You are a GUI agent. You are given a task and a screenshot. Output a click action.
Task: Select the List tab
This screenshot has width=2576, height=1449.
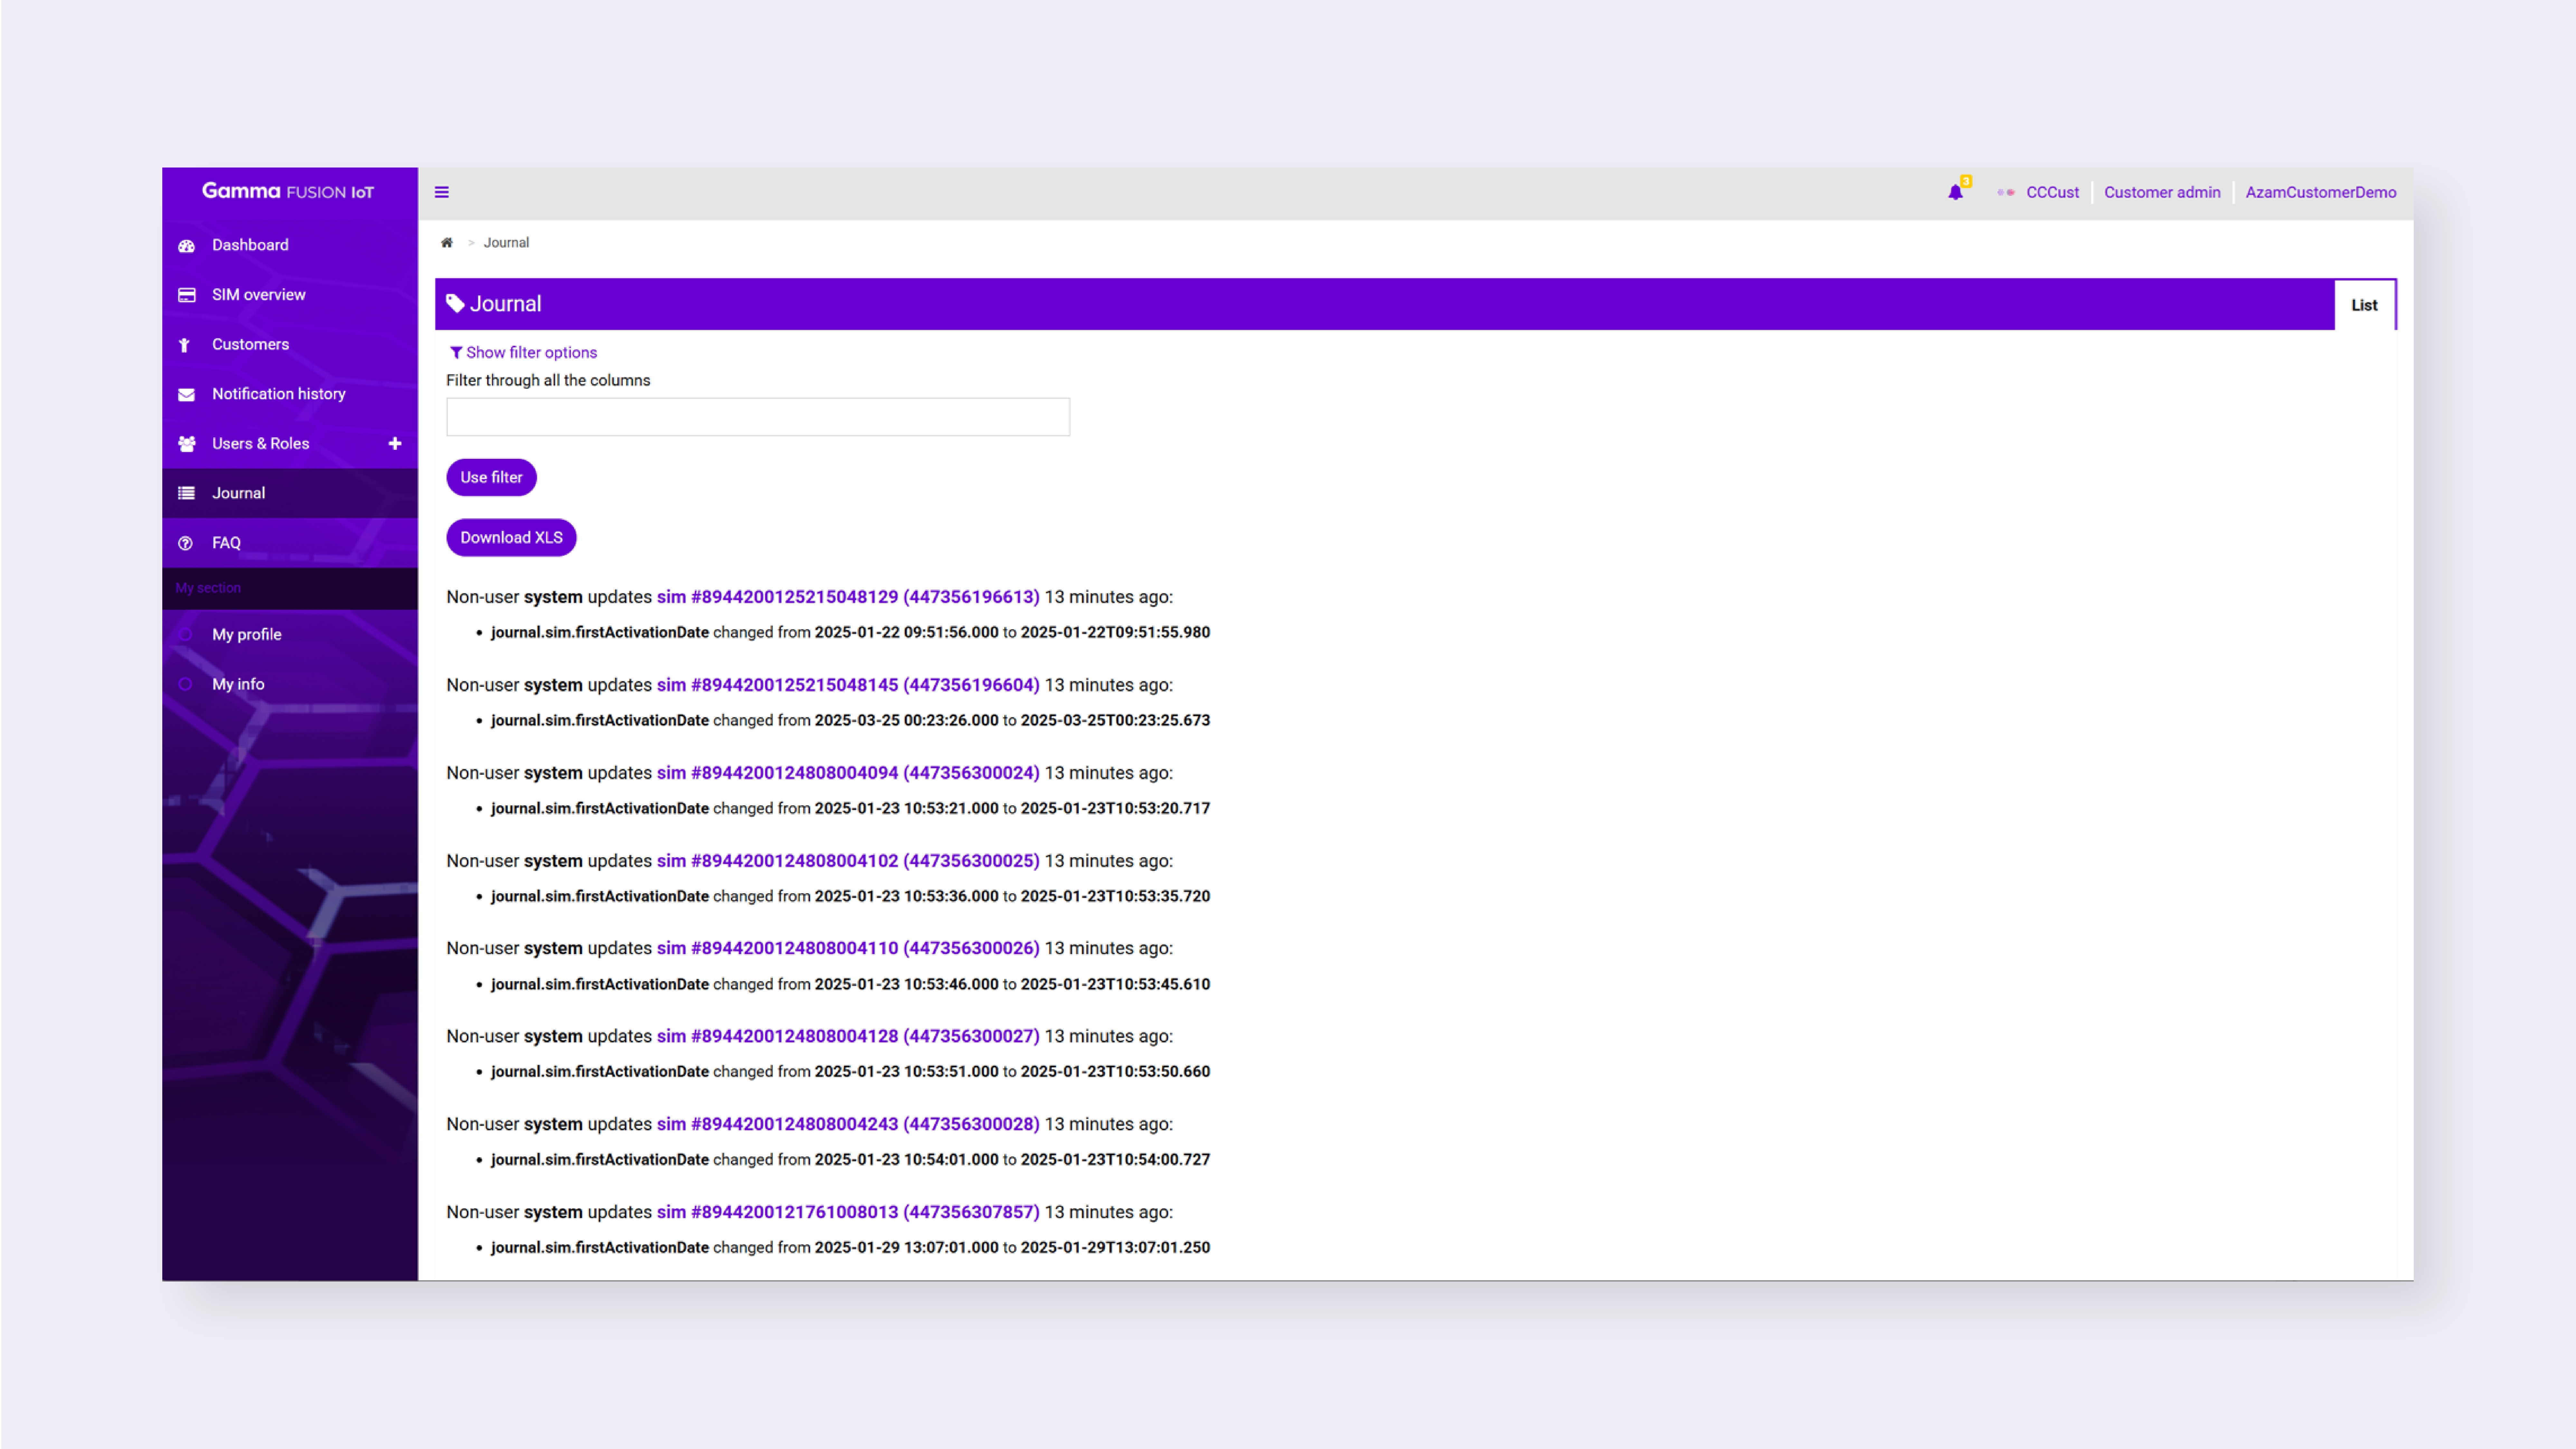2364,305
